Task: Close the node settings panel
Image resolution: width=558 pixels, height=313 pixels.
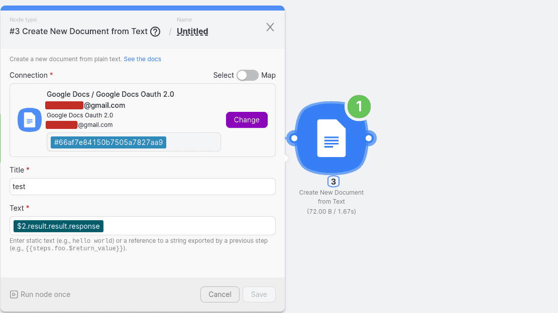Action: pos(270,27)
